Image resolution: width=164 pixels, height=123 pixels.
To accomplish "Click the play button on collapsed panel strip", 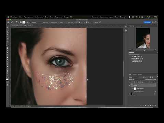I will [x=126, y=27].
